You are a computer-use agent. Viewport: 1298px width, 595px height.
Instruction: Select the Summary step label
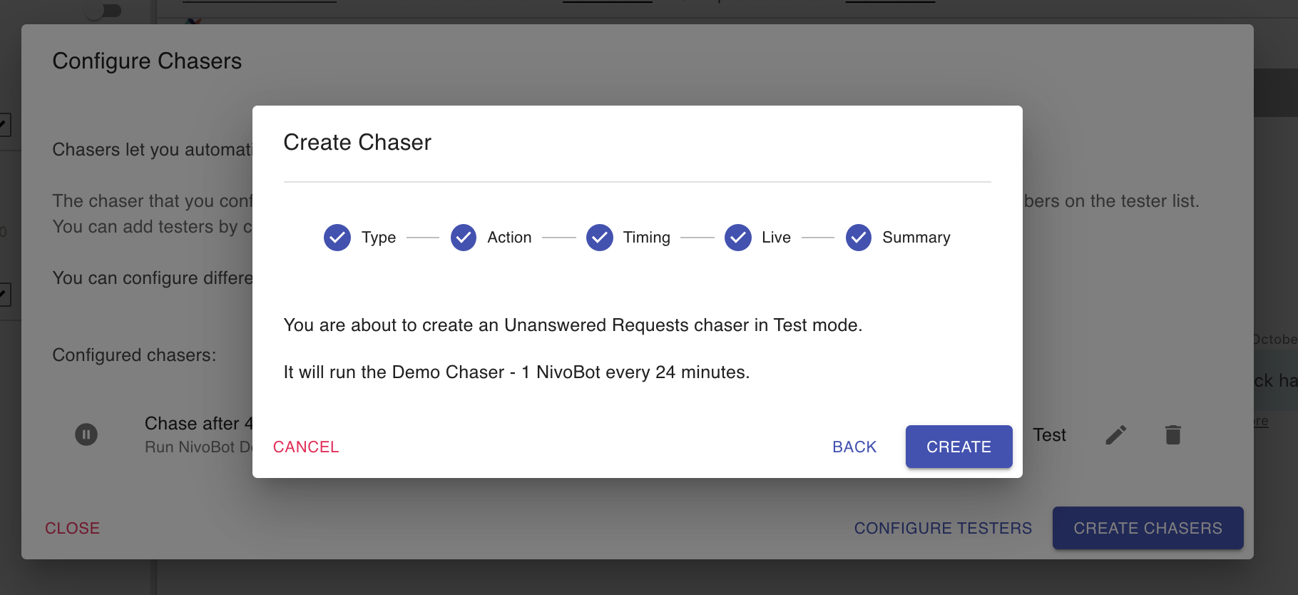[916, 238]
